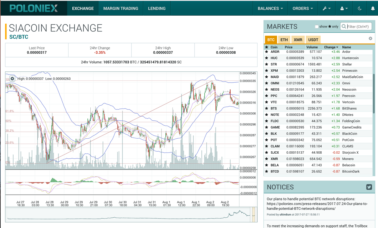Open Stellar market row
This screenshot has width=378, height=228.
pyautogui.click(x=318, y=64)
